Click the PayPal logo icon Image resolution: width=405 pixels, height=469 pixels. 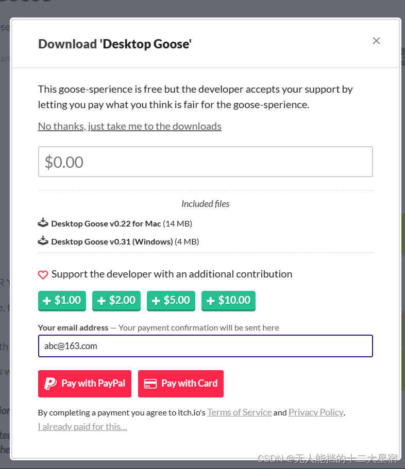click(x=50, y=384)
